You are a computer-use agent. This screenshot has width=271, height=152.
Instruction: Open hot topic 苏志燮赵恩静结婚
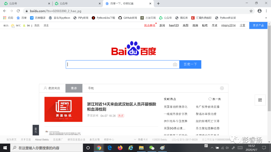(x=208, y=128)
